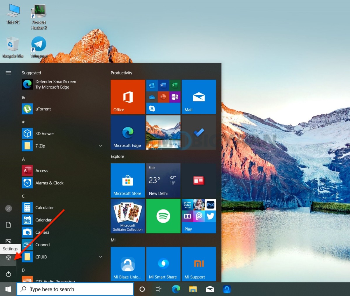Image resolution: width=350 pixels, height=296 pixels.
Task: Launch the Calculator app
Action: coord(44,207)
